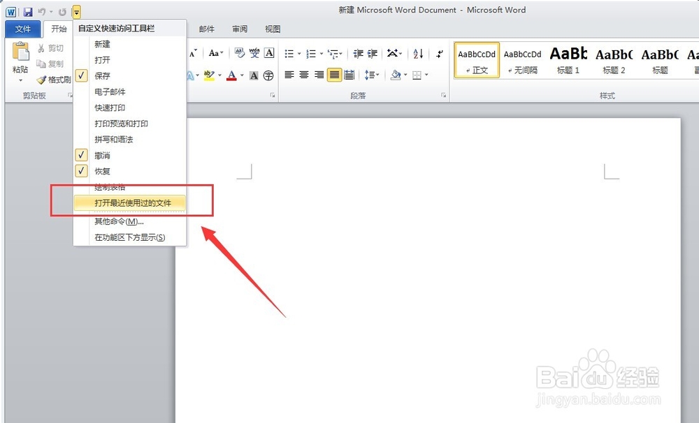Image resolution: width=699 pixels, height=423 pixels.
Task: Center align the text
Action: (304, 75)
